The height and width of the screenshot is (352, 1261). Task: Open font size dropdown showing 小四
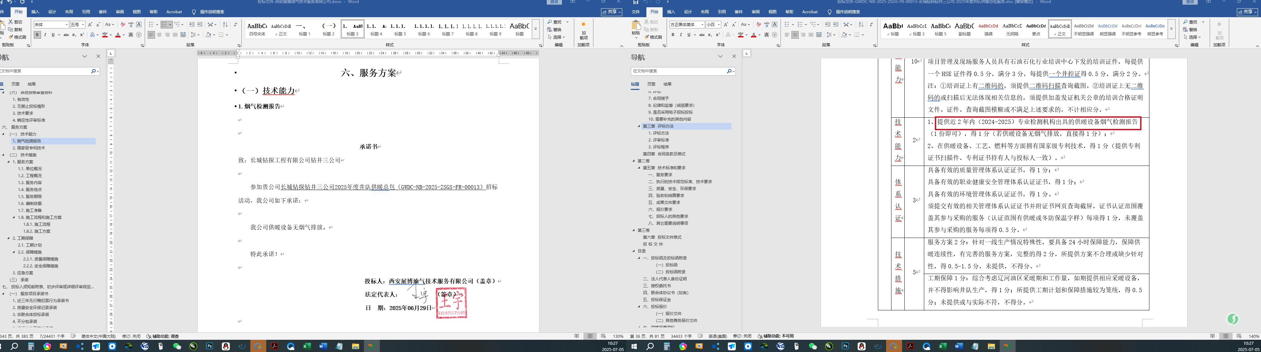click(x=719, y=24)
